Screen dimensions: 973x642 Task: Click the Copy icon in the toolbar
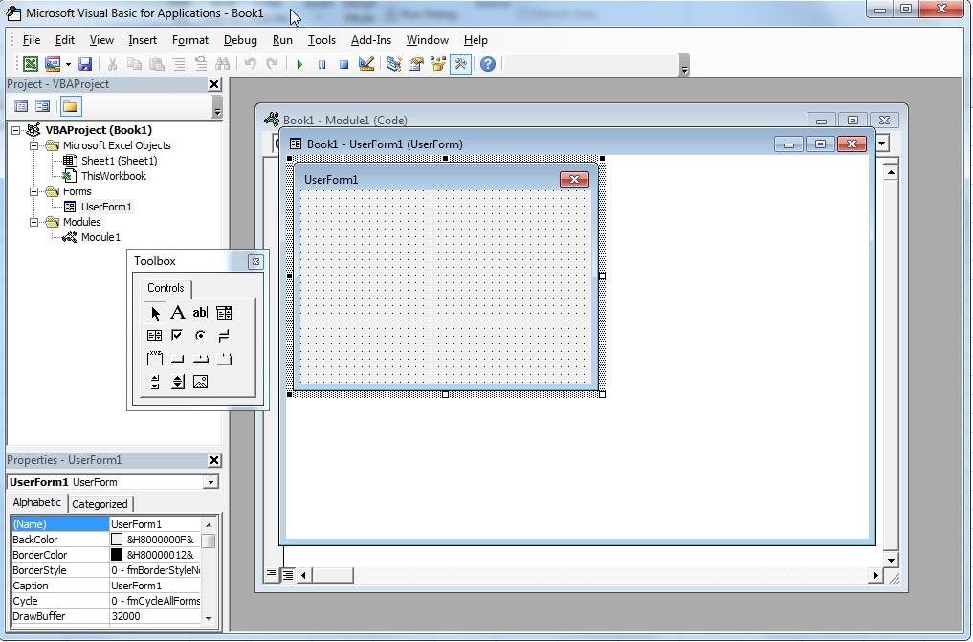(134, 64)
